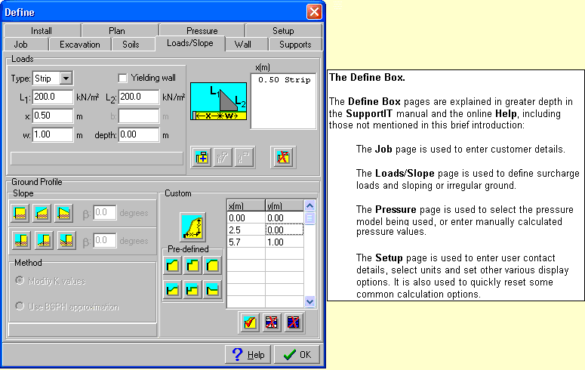Switch to the Excavation tab
The height and width of the screenshot is (370, 585).
pyautogui.click(x=79, y=45)
